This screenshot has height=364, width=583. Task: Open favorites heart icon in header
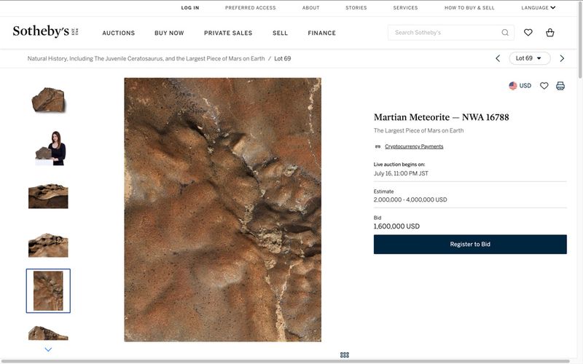(x=528, y=33)
